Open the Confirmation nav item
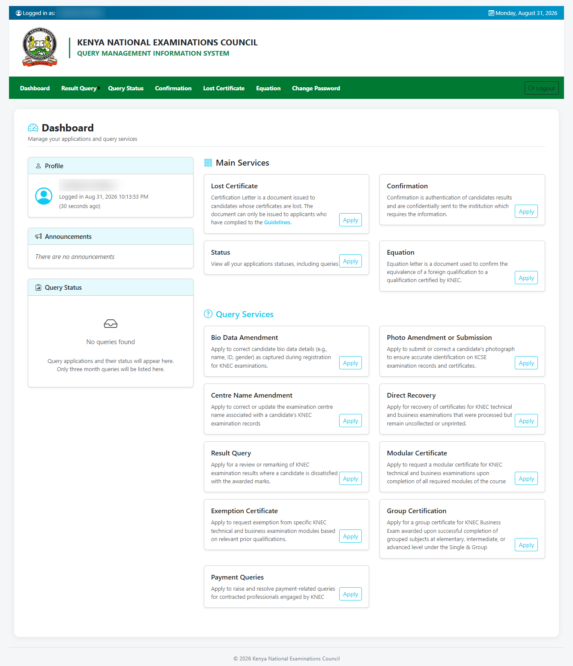573x666 pixels. coord(173,88)
